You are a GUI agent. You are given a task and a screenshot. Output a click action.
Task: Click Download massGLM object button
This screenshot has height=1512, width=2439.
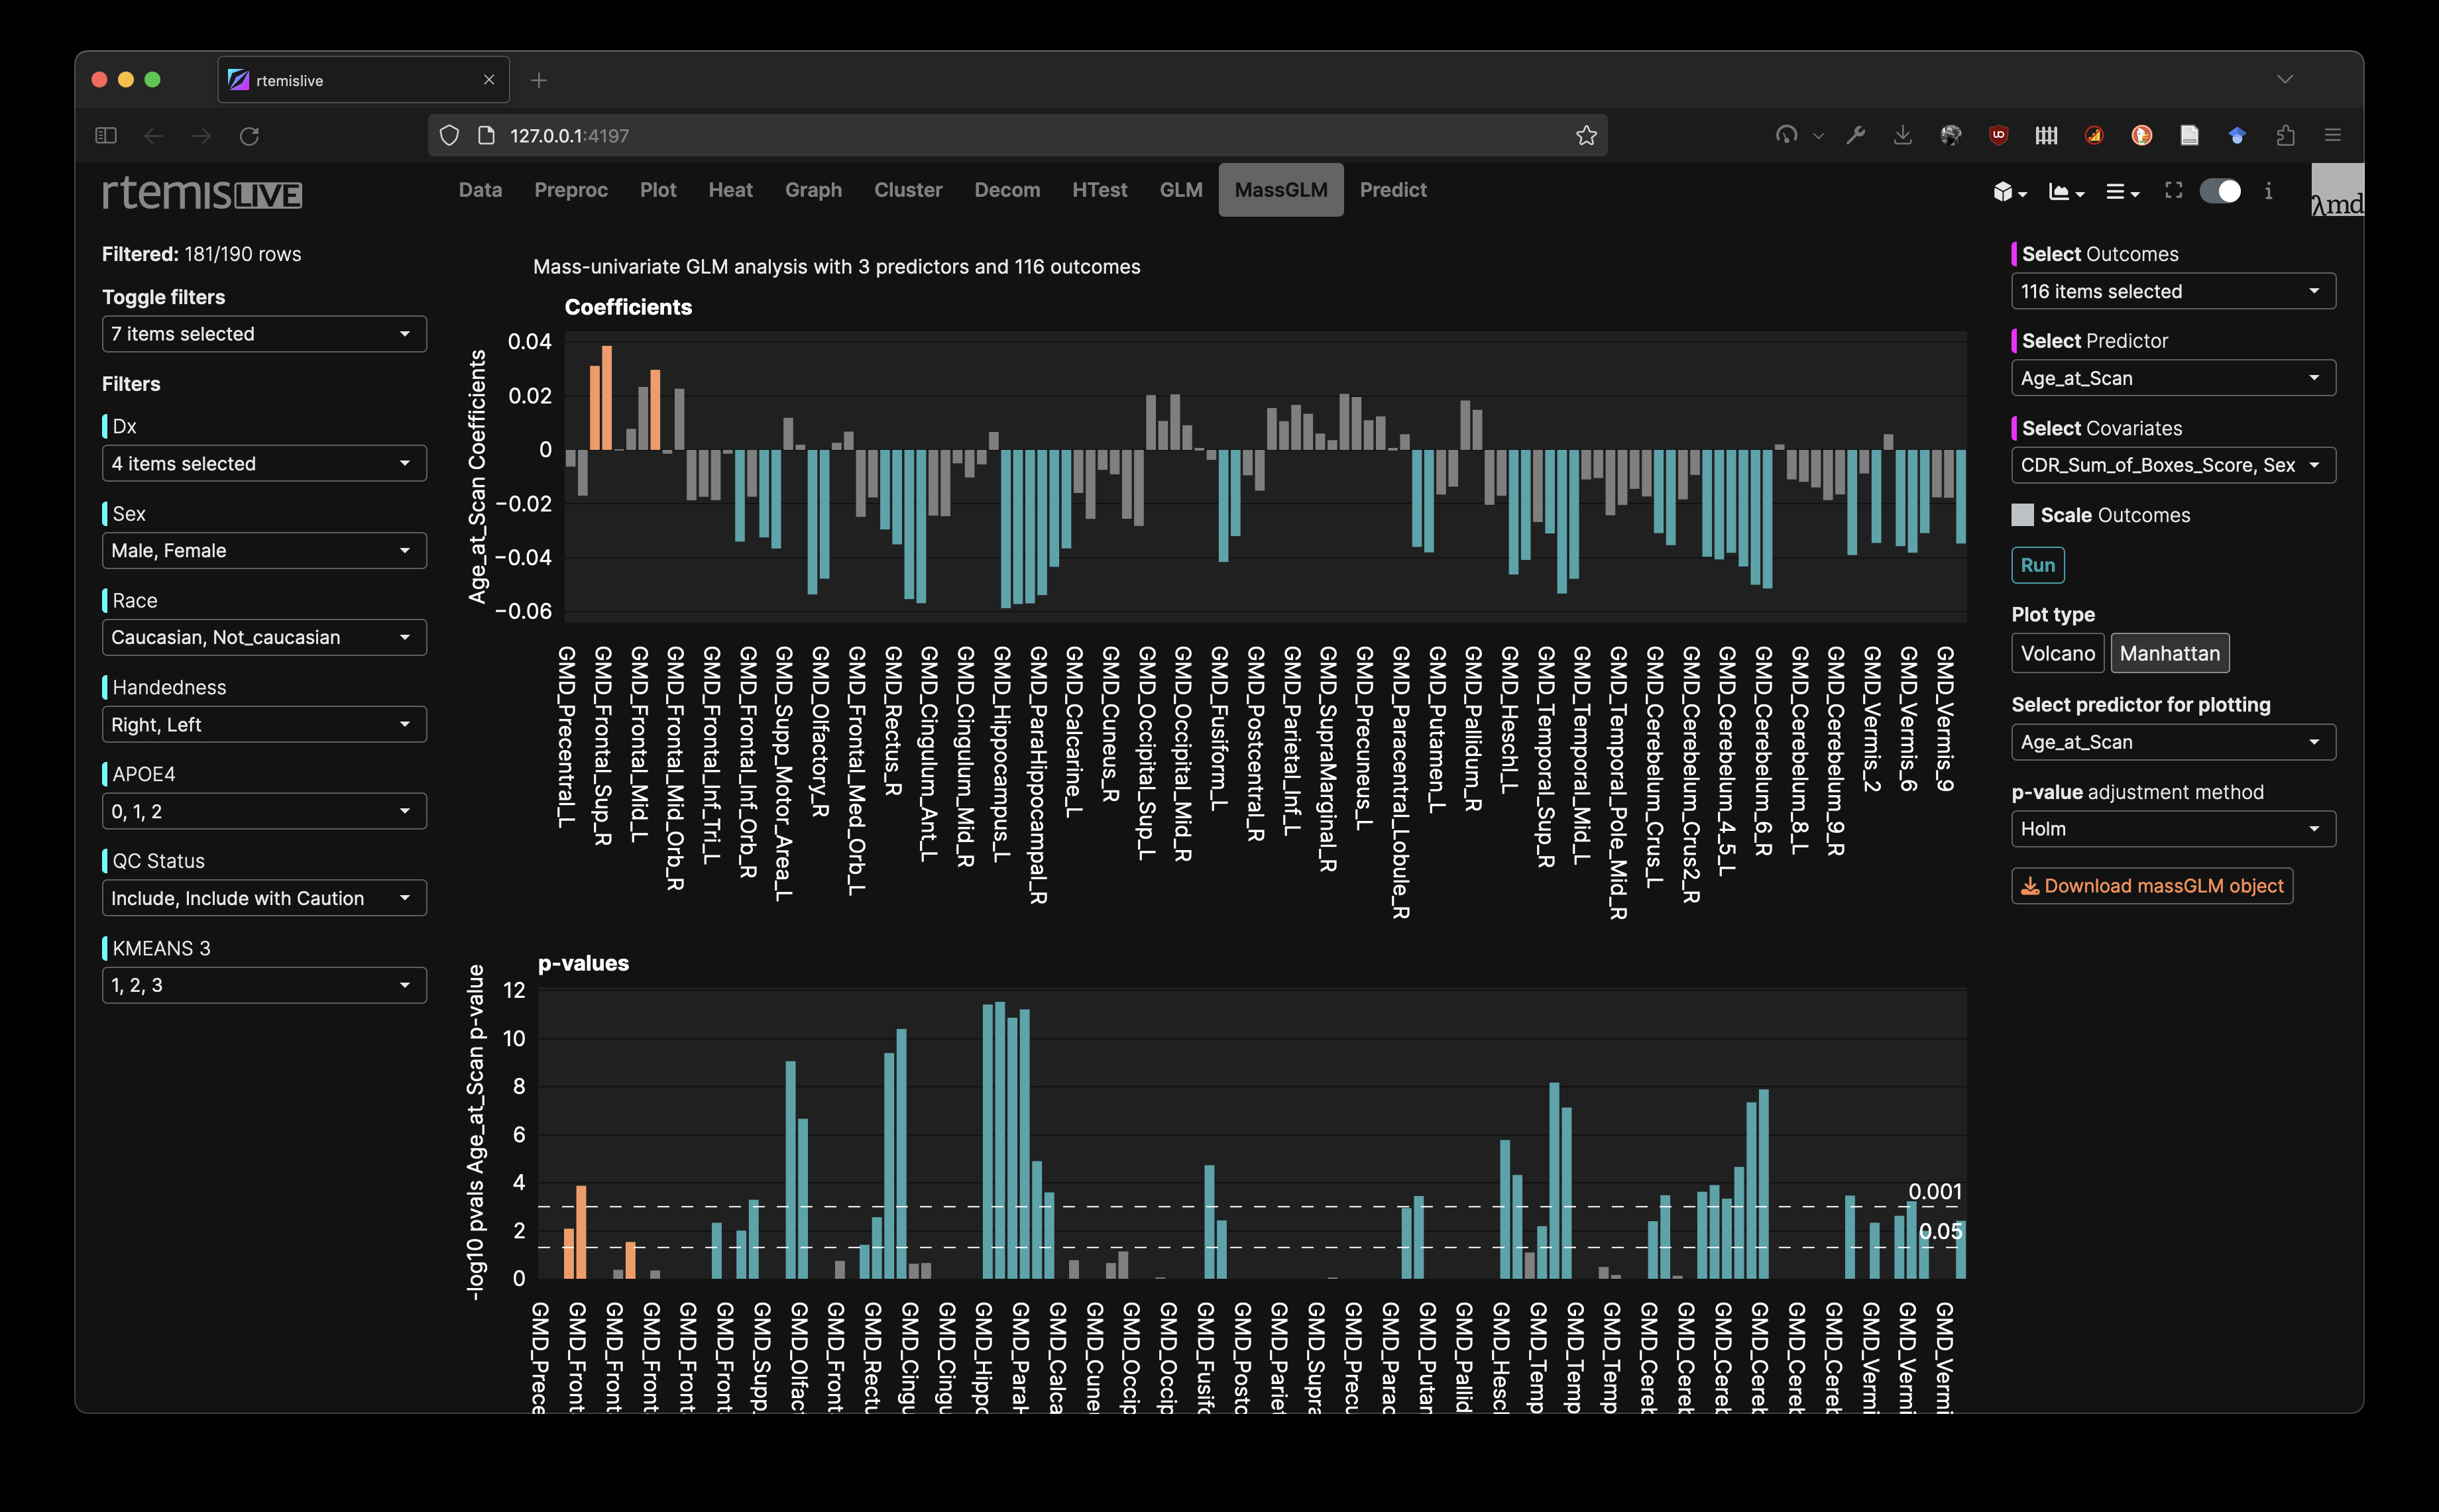[2152, 886]
